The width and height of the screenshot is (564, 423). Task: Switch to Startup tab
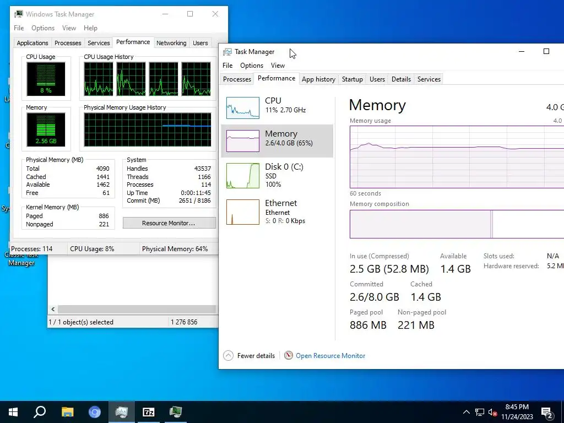(x=352, y=79)
